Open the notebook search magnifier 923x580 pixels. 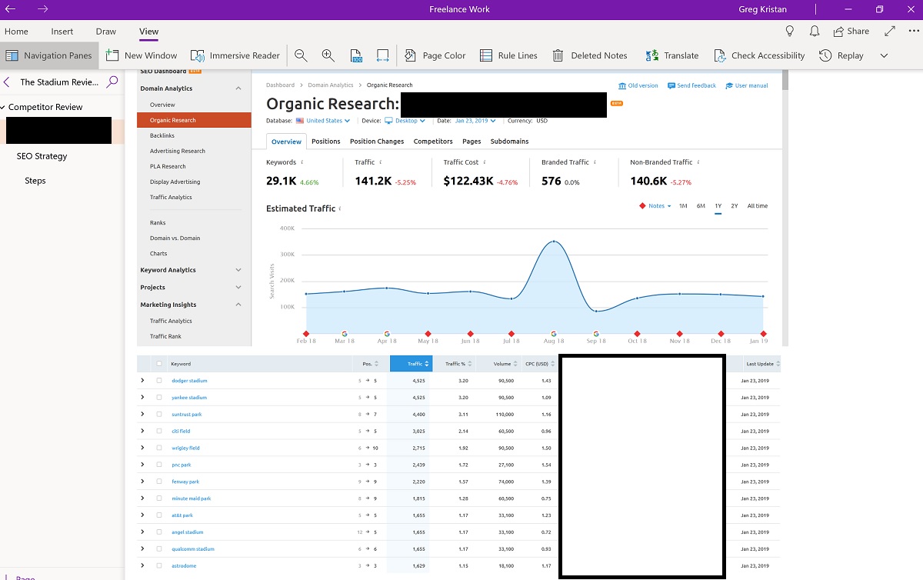point(112,82)
